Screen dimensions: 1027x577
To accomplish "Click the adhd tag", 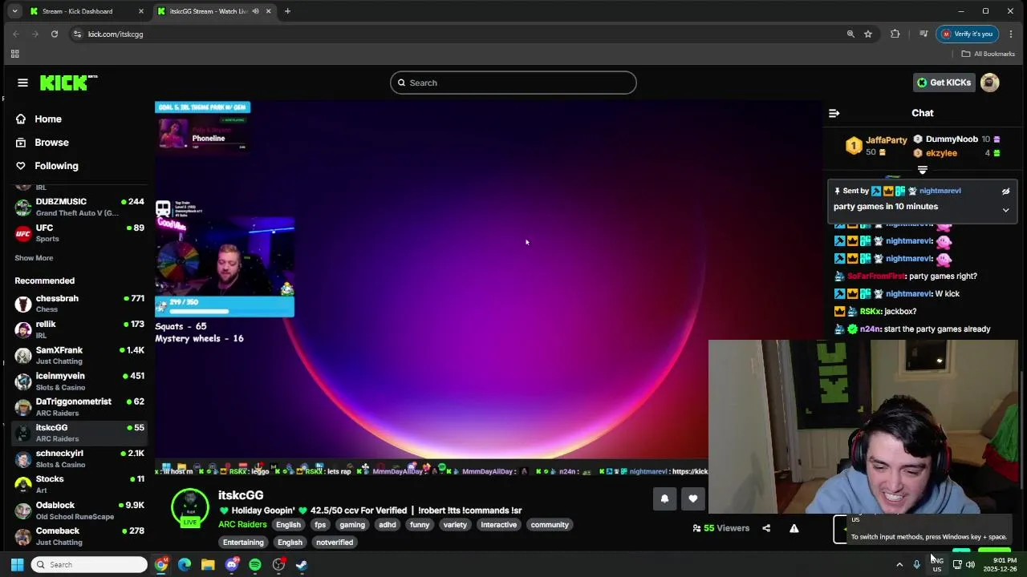I will (x=388, y=525).
